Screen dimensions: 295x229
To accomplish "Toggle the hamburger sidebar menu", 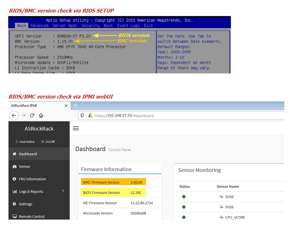I will 76,128.
